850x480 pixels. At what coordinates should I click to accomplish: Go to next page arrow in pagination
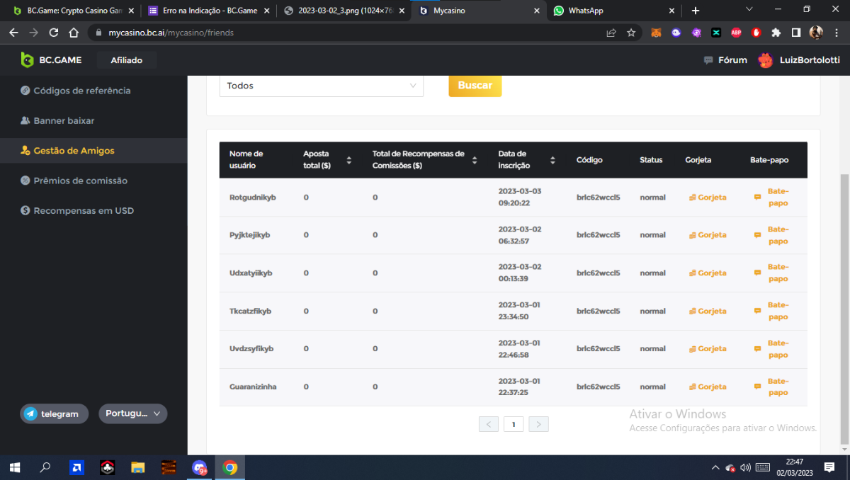(538, 424)
